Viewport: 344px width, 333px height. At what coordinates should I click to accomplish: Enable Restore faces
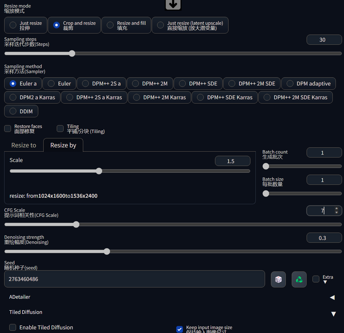pyautogui.click(x=7, y=129)
